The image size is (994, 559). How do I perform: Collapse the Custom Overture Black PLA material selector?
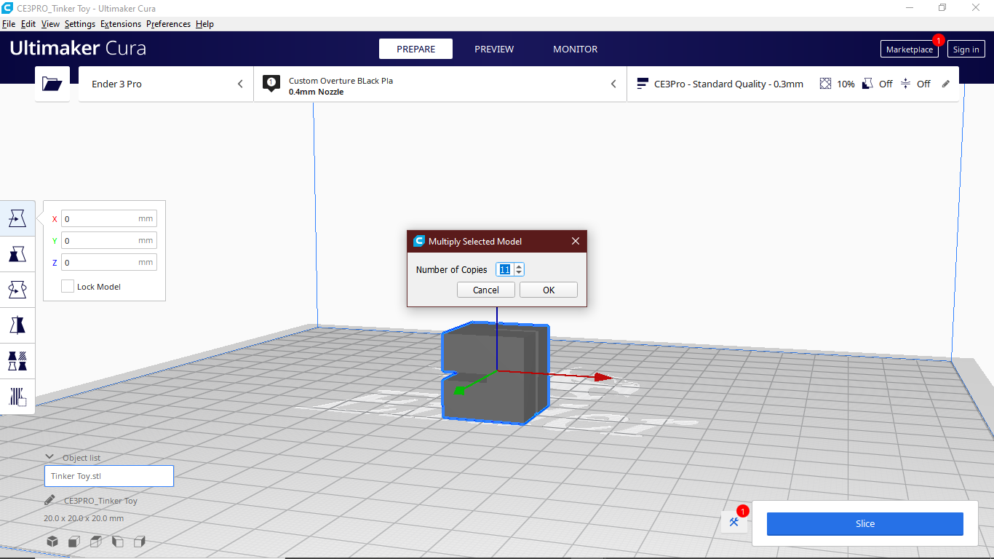[x=613, y=84]
